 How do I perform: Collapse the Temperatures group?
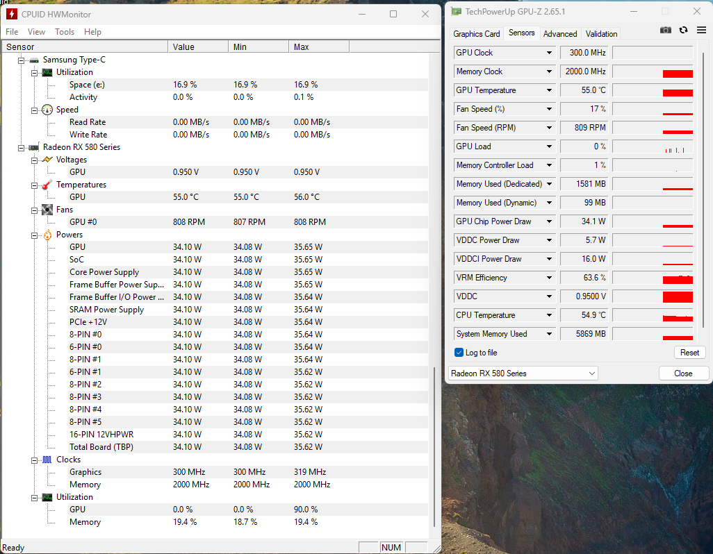point(34,185)
